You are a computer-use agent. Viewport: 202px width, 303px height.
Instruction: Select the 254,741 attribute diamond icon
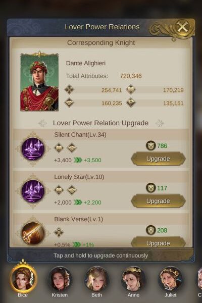click(69, 89)
